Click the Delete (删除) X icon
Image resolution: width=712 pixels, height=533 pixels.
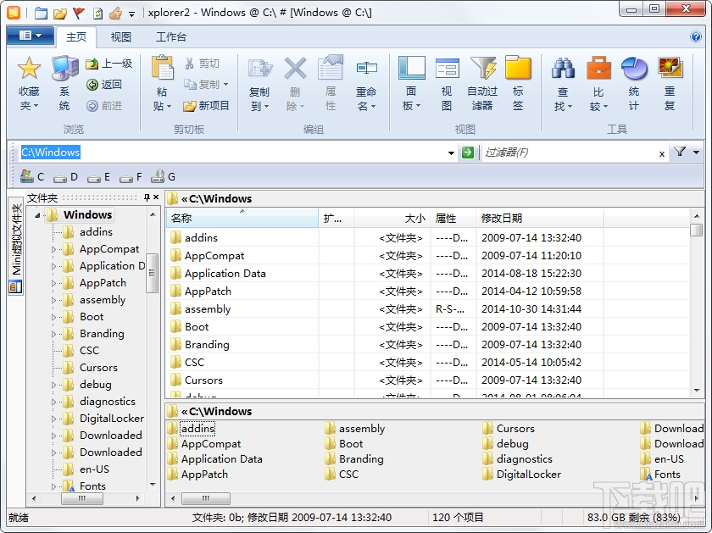[x=295, y=68]
